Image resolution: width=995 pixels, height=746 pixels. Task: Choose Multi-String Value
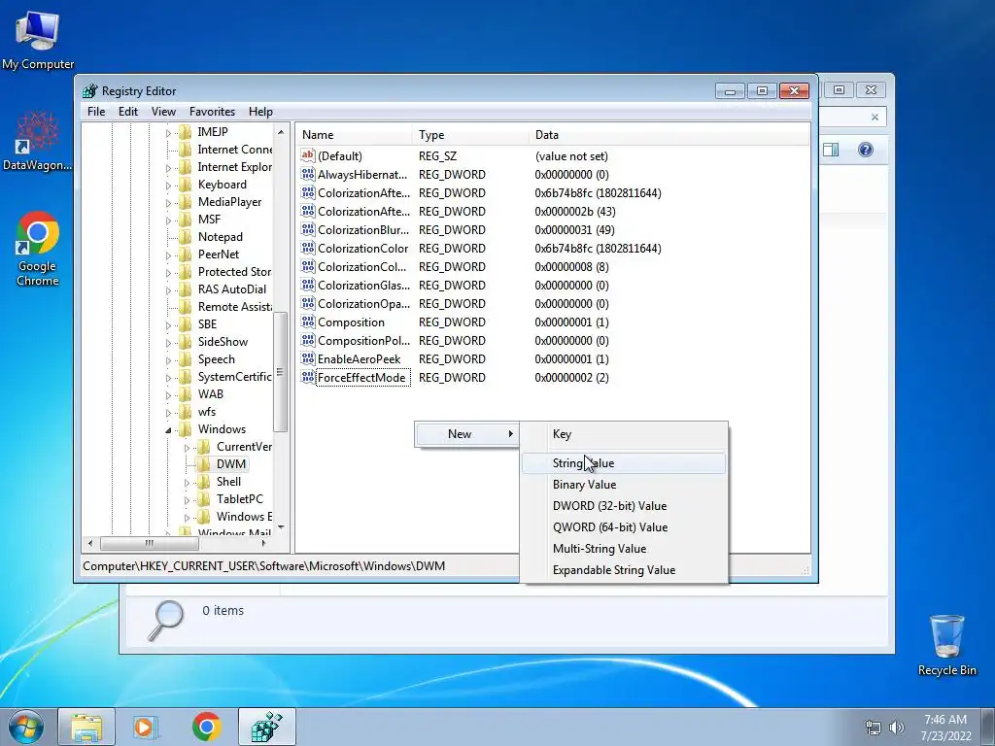coord(623,549)
